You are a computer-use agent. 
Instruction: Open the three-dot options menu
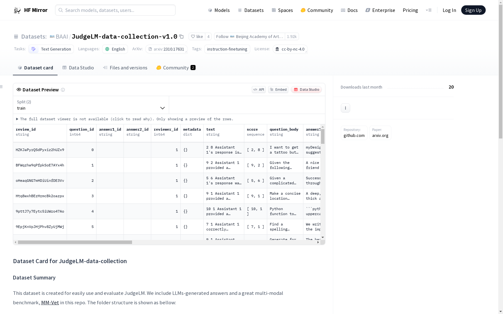(345, 108)
